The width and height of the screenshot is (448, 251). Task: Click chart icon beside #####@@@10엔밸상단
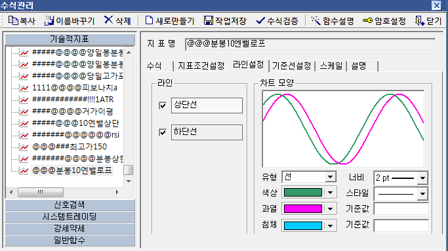coord(24,123)
